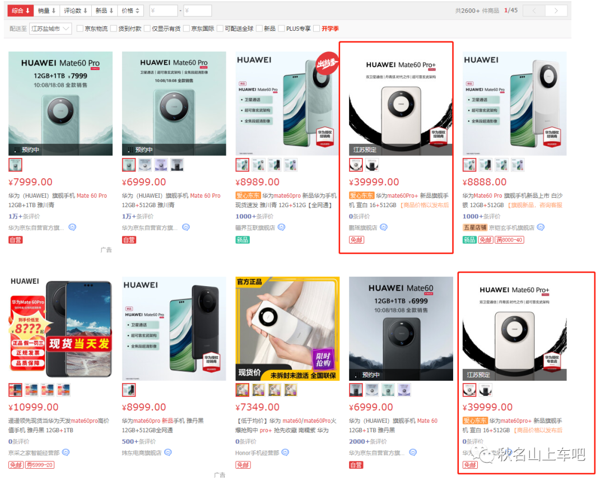Click minimum price input field
This screenshot has width=605, height=481.
tap(164, 11)
